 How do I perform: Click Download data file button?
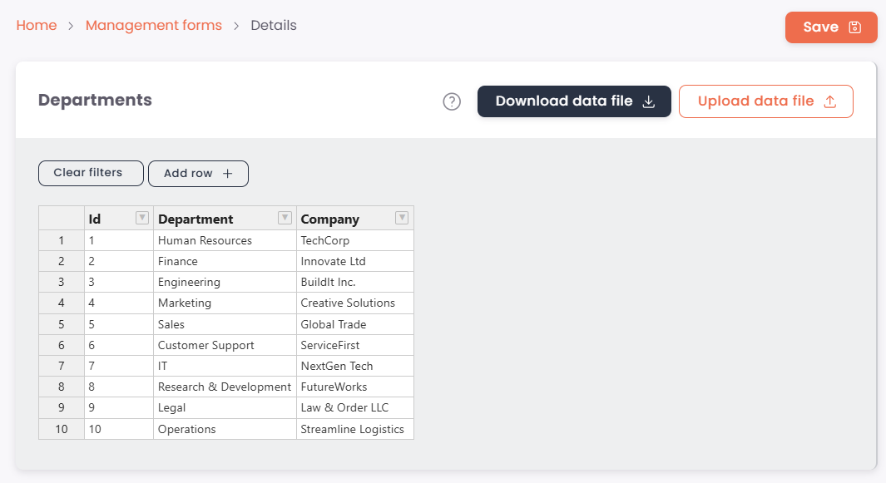click(x=574, y=101)
